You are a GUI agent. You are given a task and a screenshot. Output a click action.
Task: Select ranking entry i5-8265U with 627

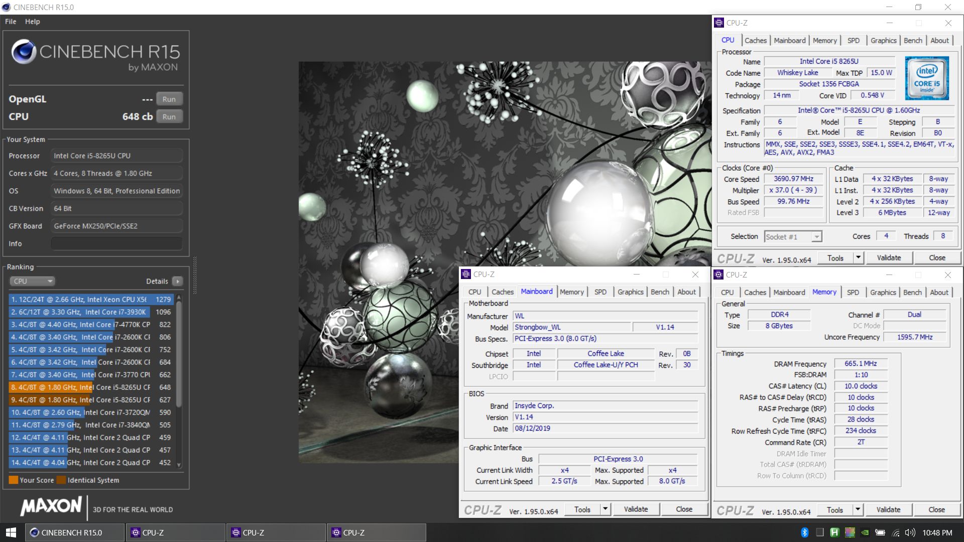[x=91, y=399]
